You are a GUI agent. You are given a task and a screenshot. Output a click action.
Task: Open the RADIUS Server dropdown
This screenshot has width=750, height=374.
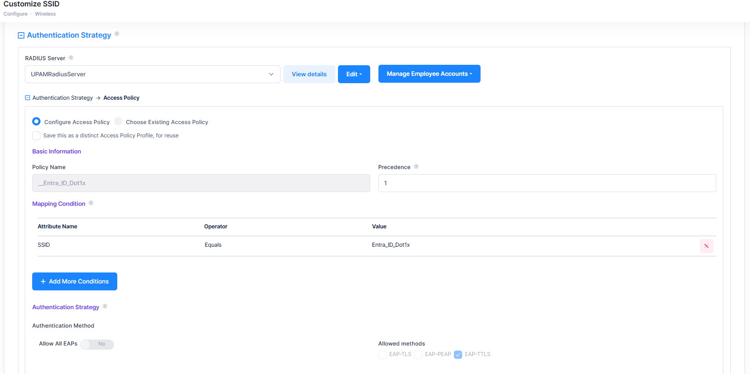[152, 74]
